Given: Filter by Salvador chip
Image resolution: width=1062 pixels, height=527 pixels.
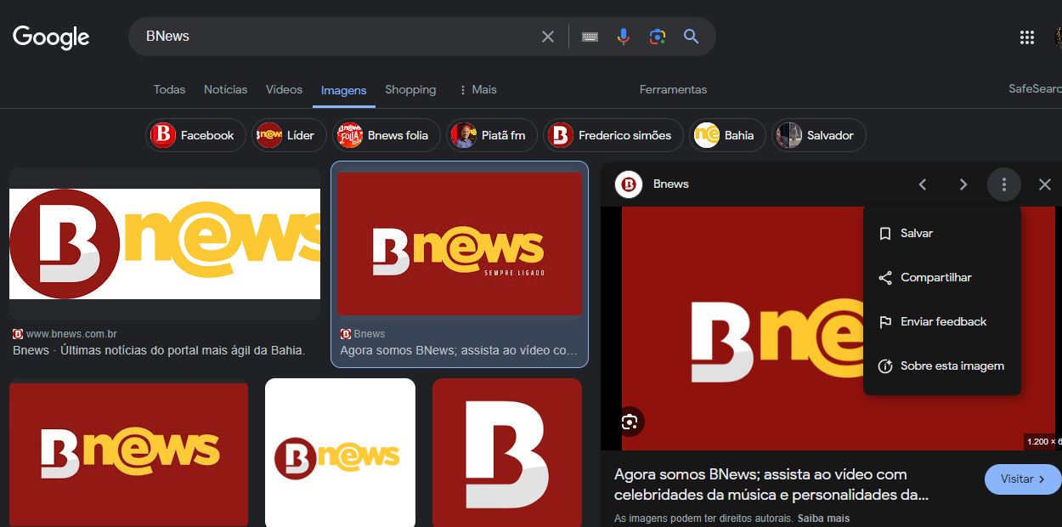Looking at the screenshot, I should tap(819, 135).
